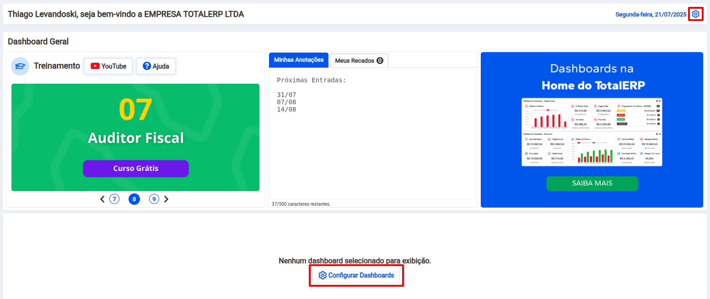
Task: Click the date Segunda-feira, 21/07/2025
Action: click(651, 15)
